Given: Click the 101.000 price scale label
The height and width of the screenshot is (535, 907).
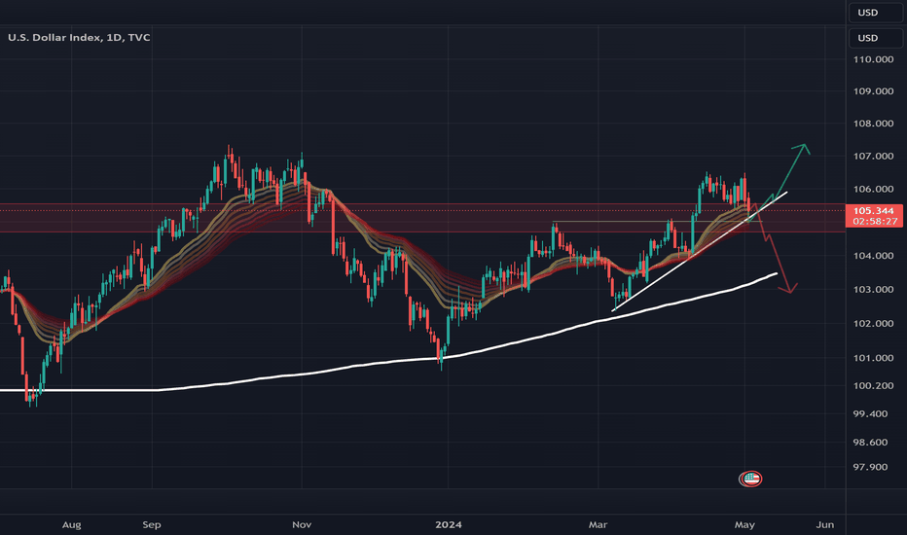Looking at the screenshot, I should [874, 358].
